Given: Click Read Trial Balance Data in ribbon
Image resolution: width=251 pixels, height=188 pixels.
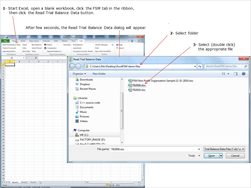Looking at the screenshot, I should pyautogui.click(x=11, y=45).
